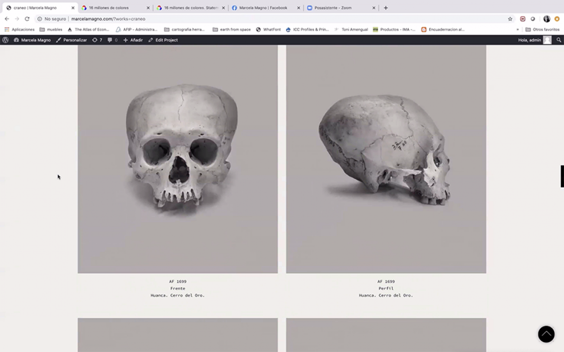564x352 pixels.
Task: Select 'AF 1699' under the frontal skull
Action: [178, 281]
